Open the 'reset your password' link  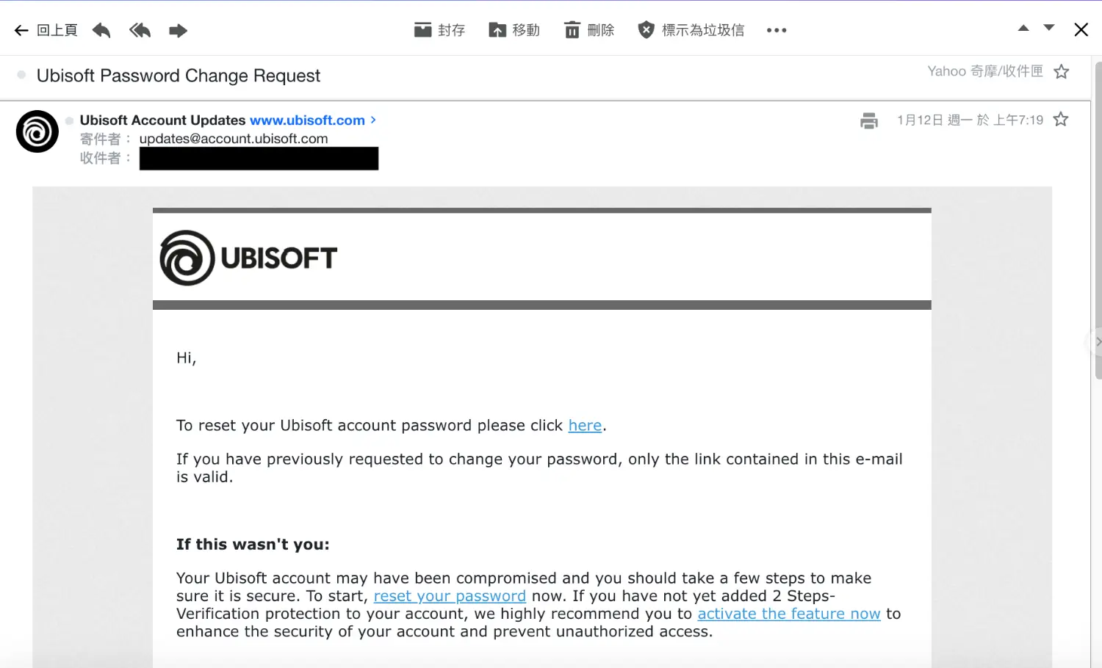pos(450,596)
